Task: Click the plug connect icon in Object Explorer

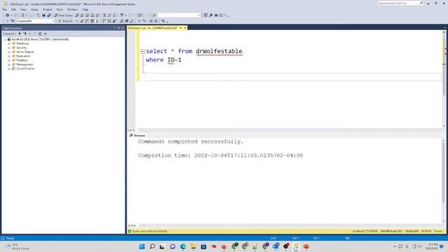Action: pos(20,34)
